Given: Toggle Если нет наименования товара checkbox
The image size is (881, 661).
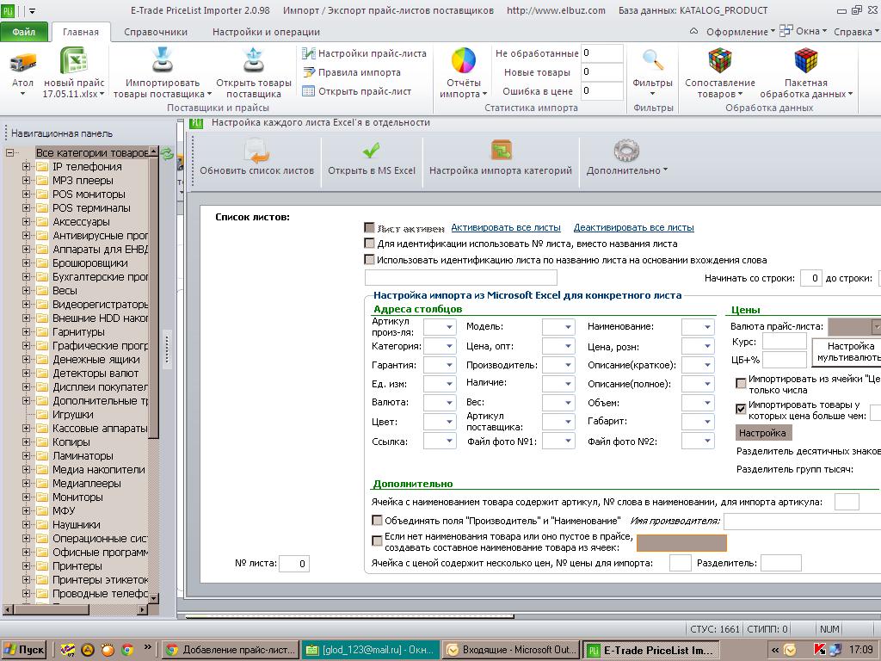Looking at the screenshot, I should point(377,541).
